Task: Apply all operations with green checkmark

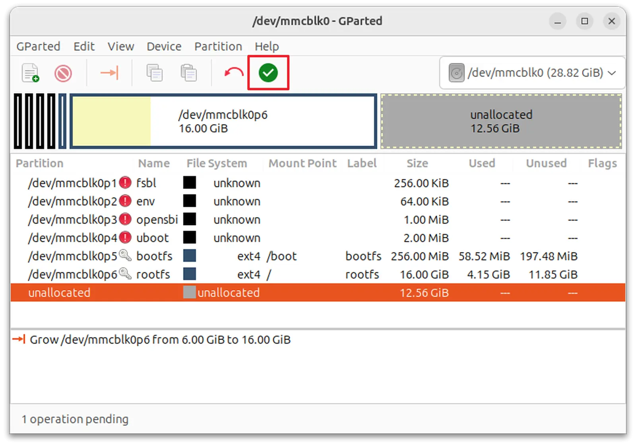Action: pyautogui.click(x=268, y=73)
